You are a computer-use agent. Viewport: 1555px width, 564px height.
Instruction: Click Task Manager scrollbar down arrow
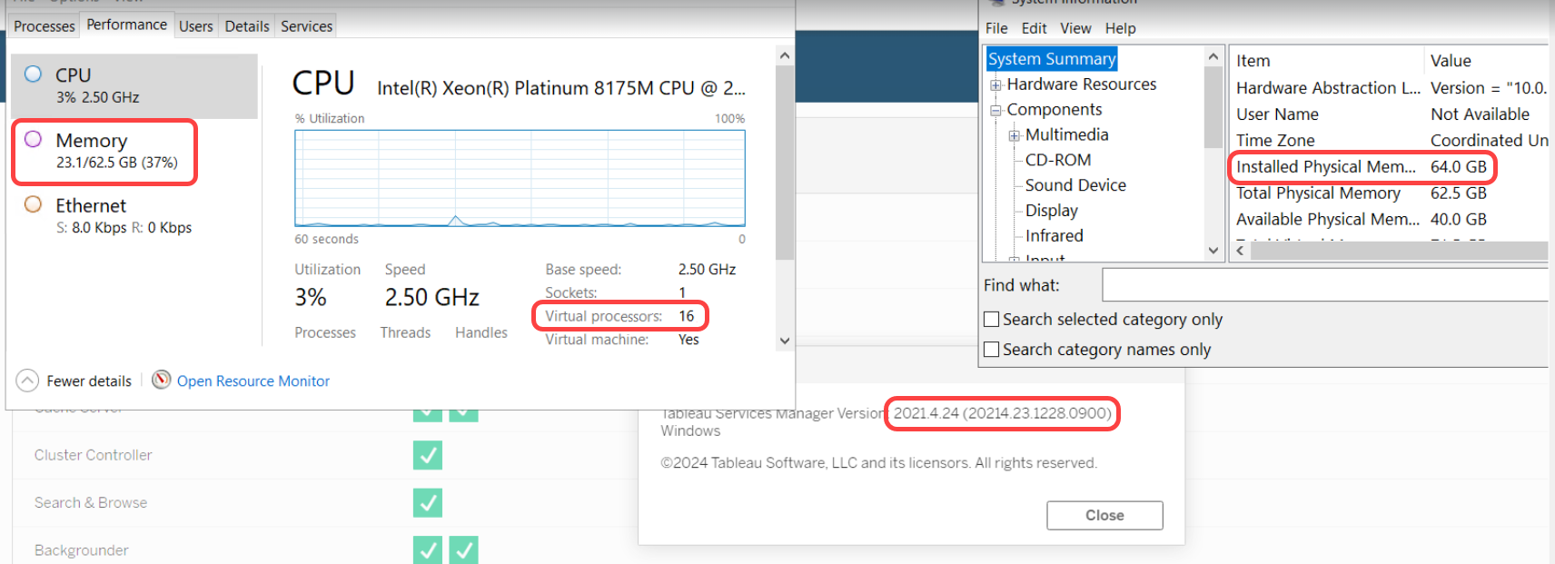pyautogui.click(x=785, y=341)
